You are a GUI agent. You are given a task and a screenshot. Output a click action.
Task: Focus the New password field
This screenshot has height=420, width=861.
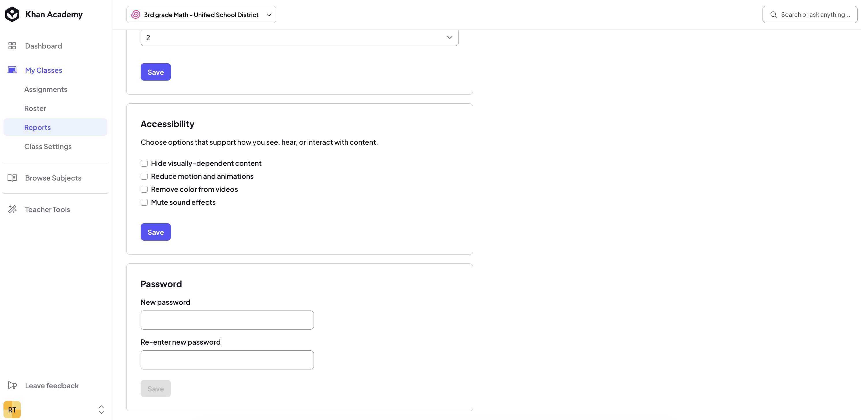[227, 320]
